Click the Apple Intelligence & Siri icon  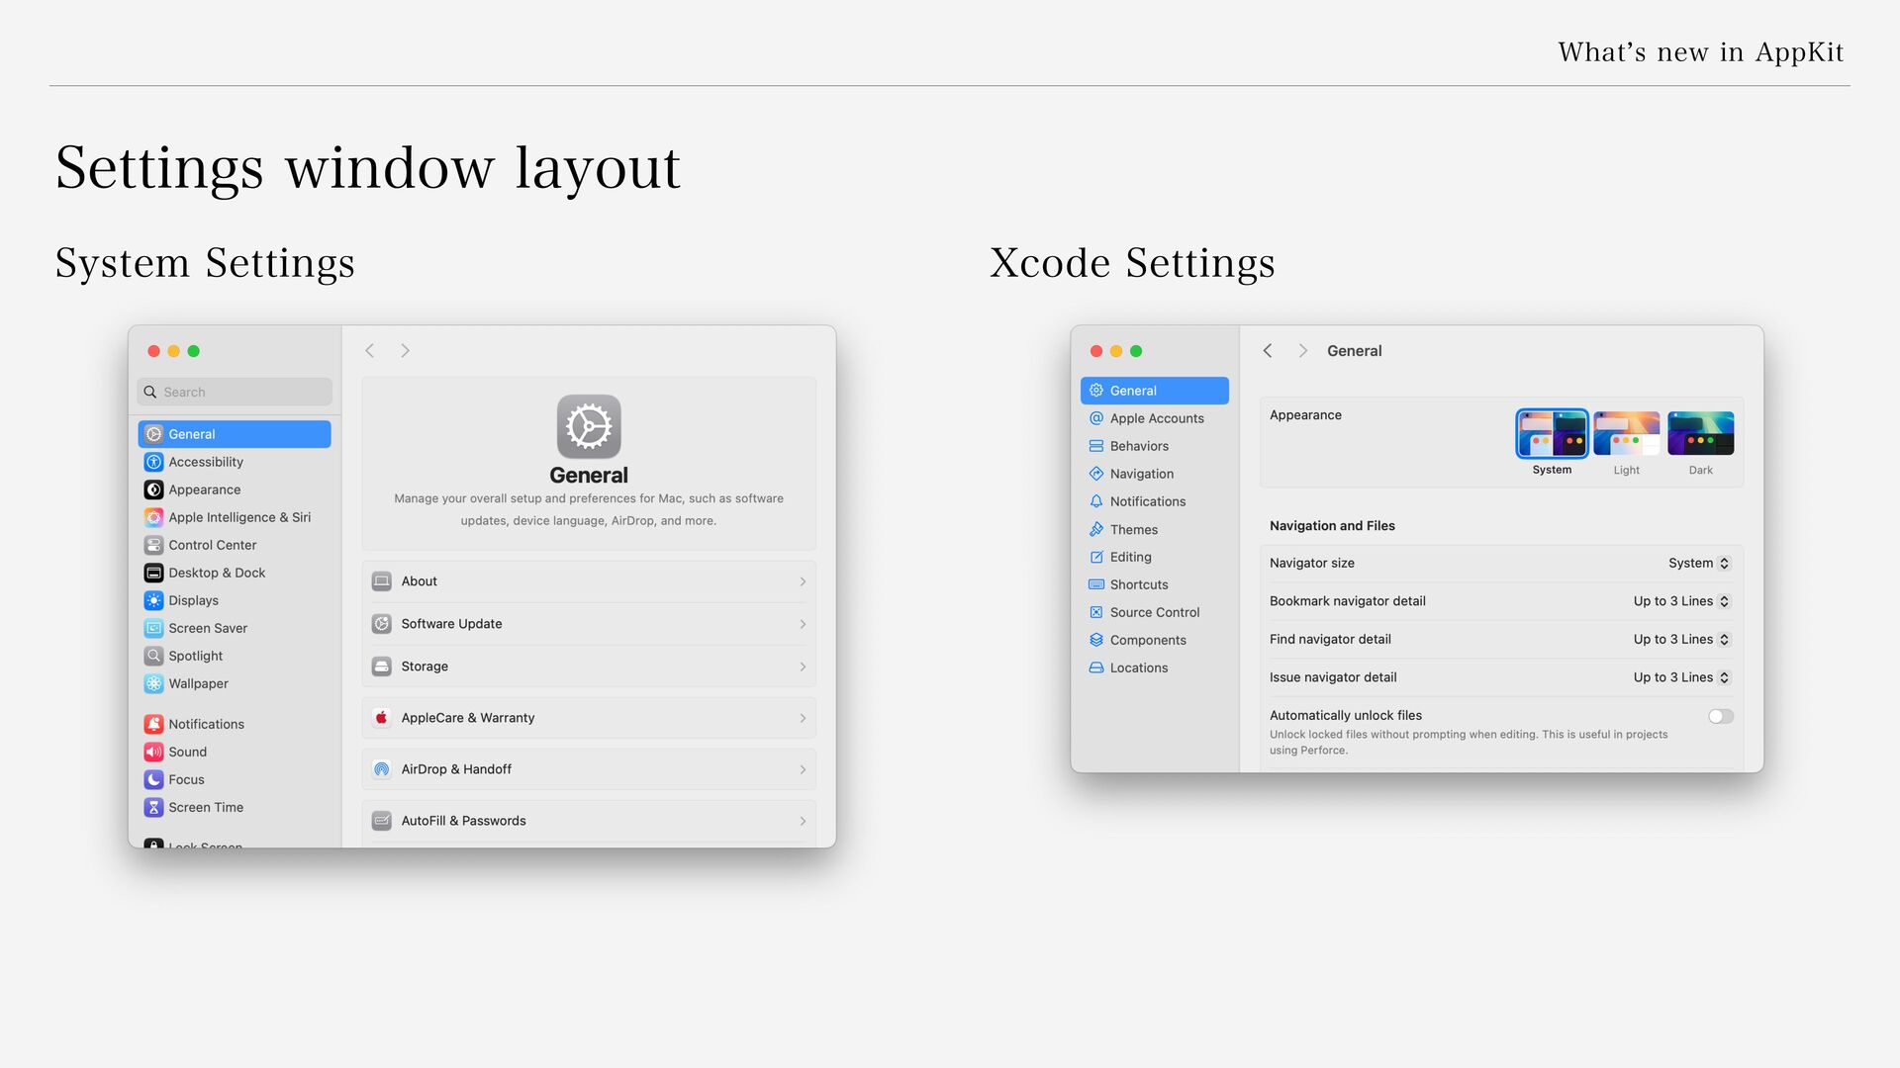[153, 517]
